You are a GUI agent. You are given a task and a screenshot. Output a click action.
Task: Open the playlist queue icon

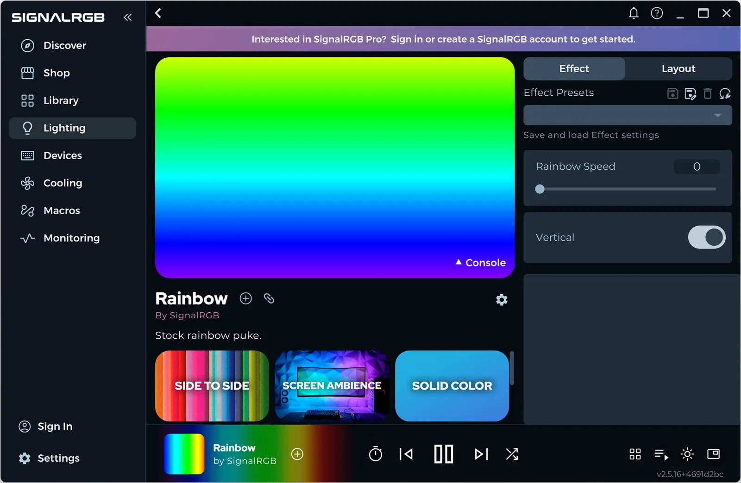(661, 454)
